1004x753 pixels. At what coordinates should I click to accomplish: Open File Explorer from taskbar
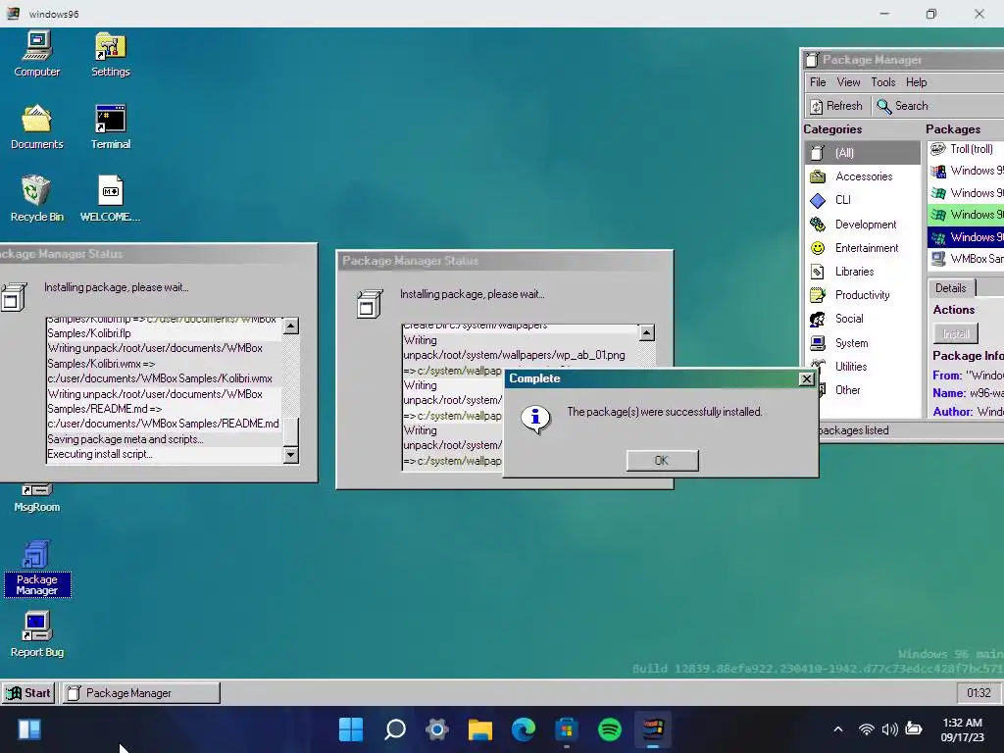coord(480,729)
